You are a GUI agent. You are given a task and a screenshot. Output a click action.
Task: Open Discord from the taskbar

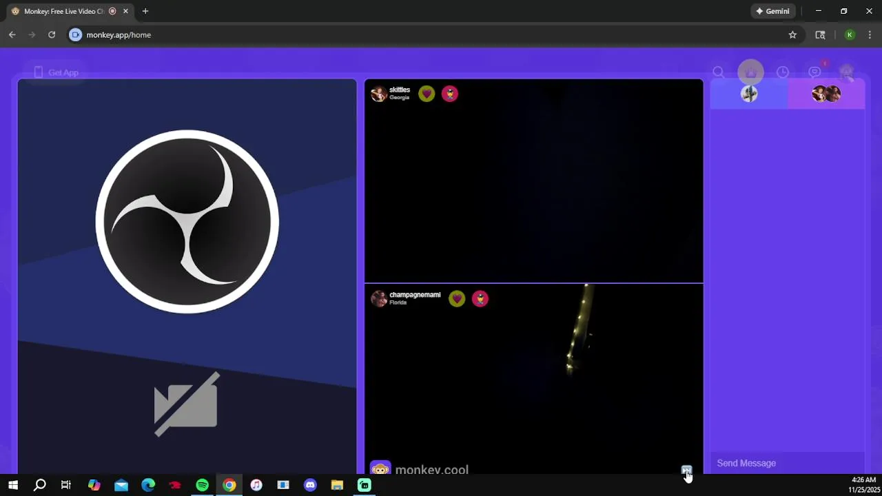(310, 485)
